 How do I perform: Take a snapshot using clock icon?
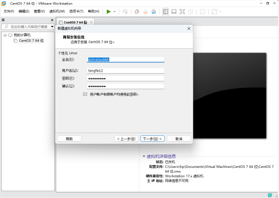click(137, 12)
